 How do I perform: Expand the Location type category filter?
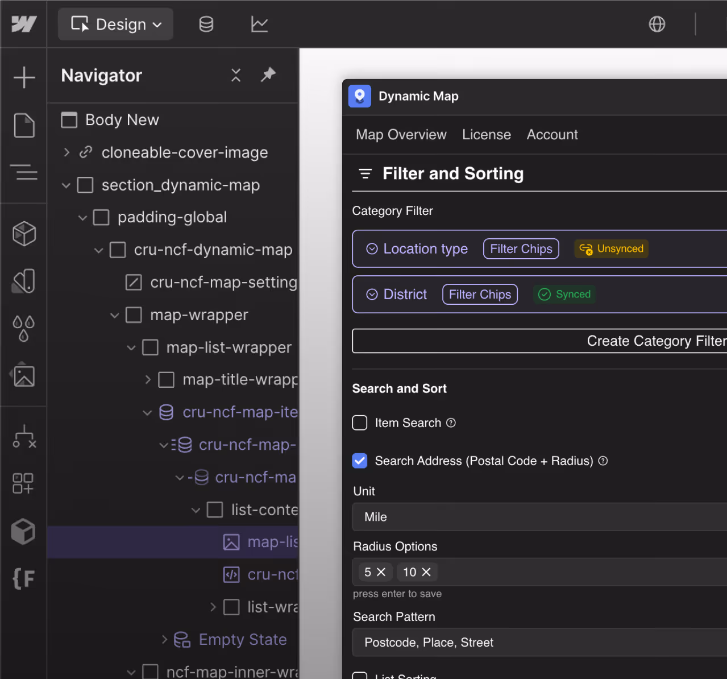tap(372, 249)
